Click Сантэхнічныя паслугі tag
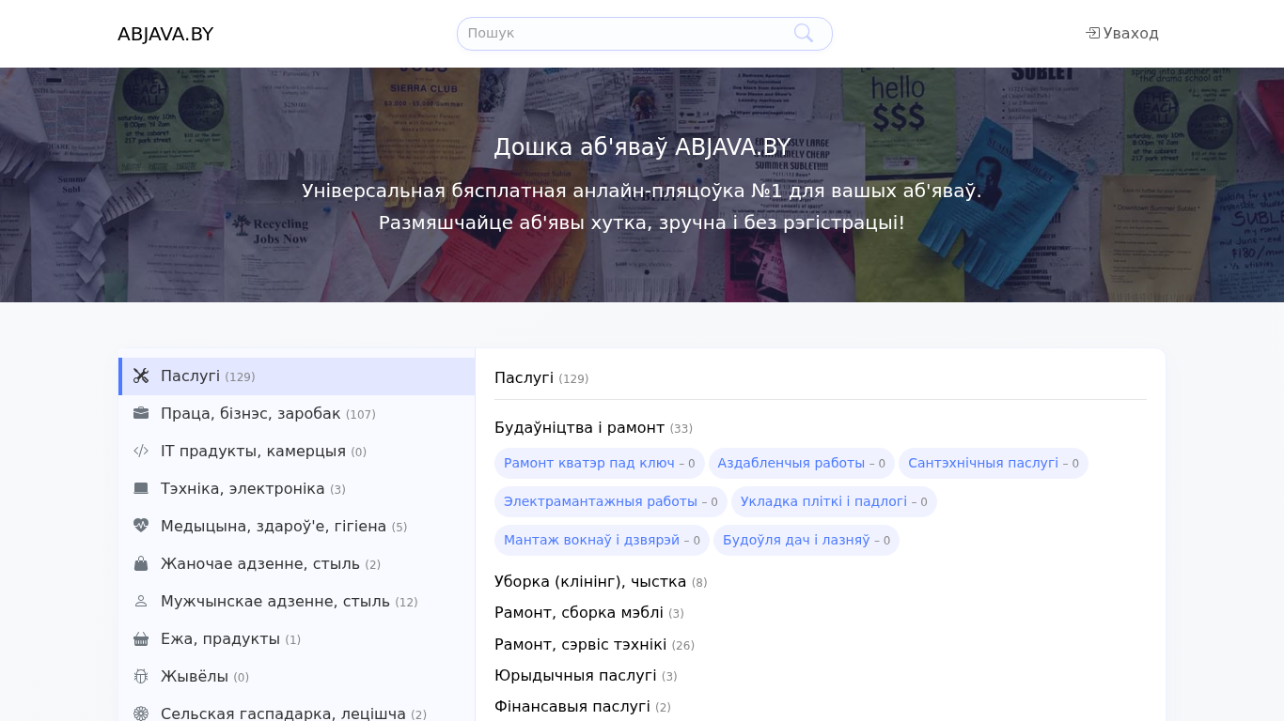1284x721 pixels. (x=994, y=463)
